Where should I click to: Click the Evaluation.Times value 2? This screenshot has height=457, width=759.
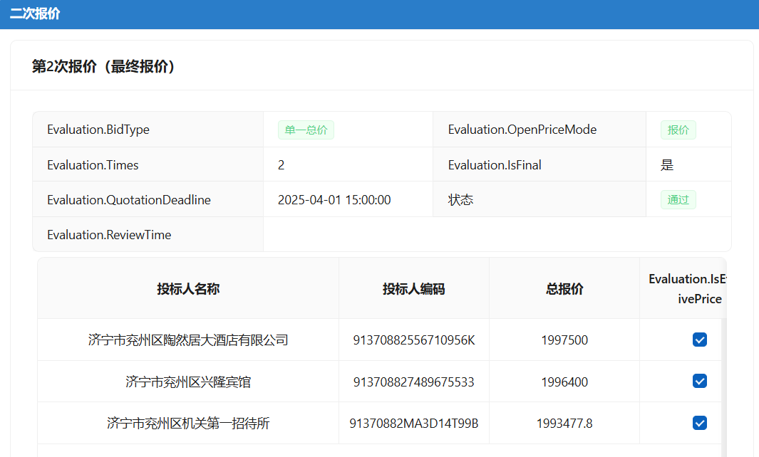click(282, 165)
